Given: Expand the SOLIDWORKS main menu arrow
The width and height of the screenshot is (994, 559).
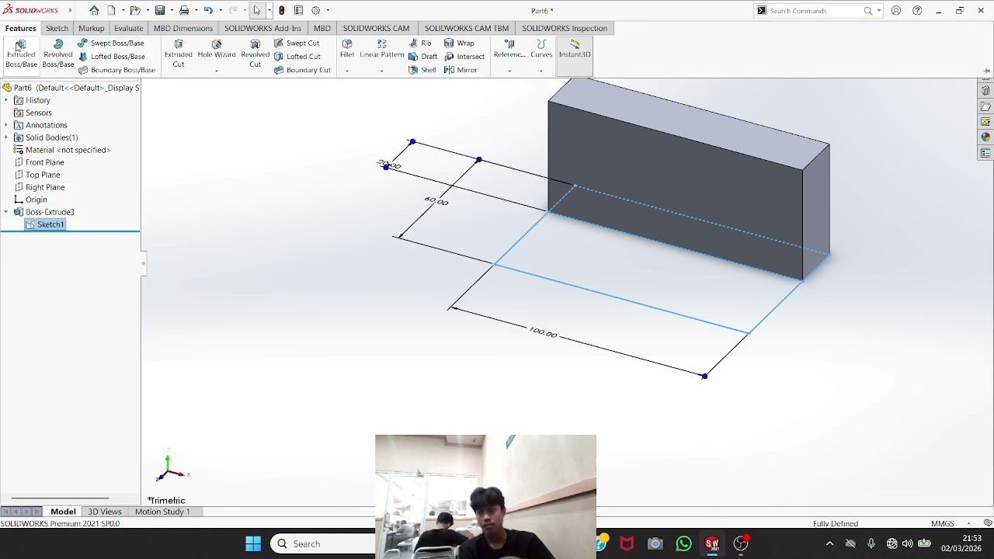Looking at the screenshot, I should [x=70, y=10].
